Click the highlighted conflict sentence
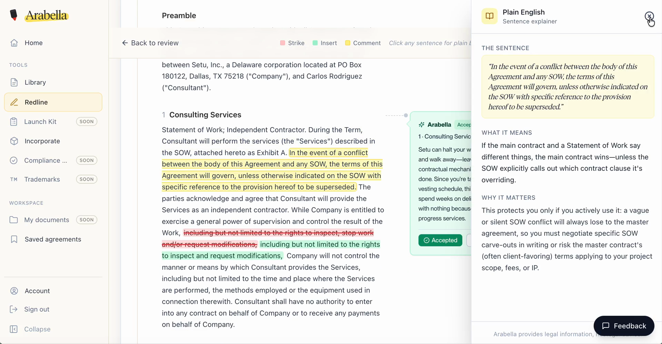662x344 pixels. click(272, 170)
